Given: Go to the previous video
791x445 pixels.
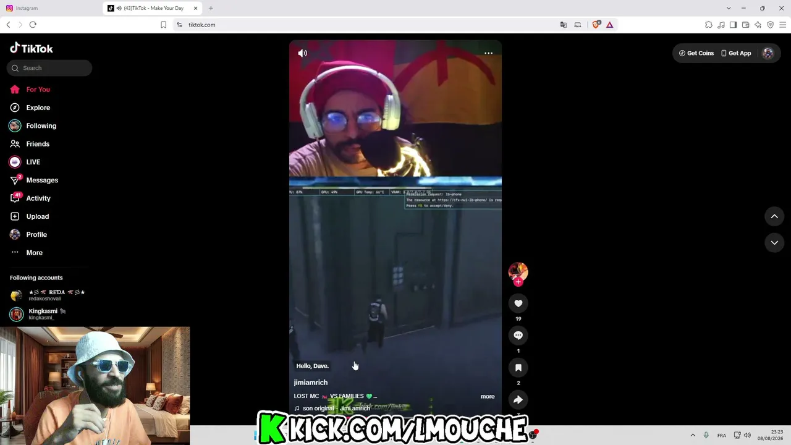Looking at the screenshot, I should pos(774,216).
